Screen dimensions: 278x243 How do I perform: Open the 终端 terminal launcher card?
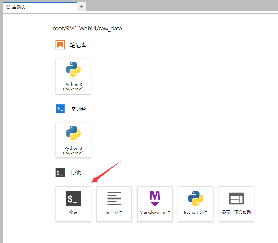[73, 204]
